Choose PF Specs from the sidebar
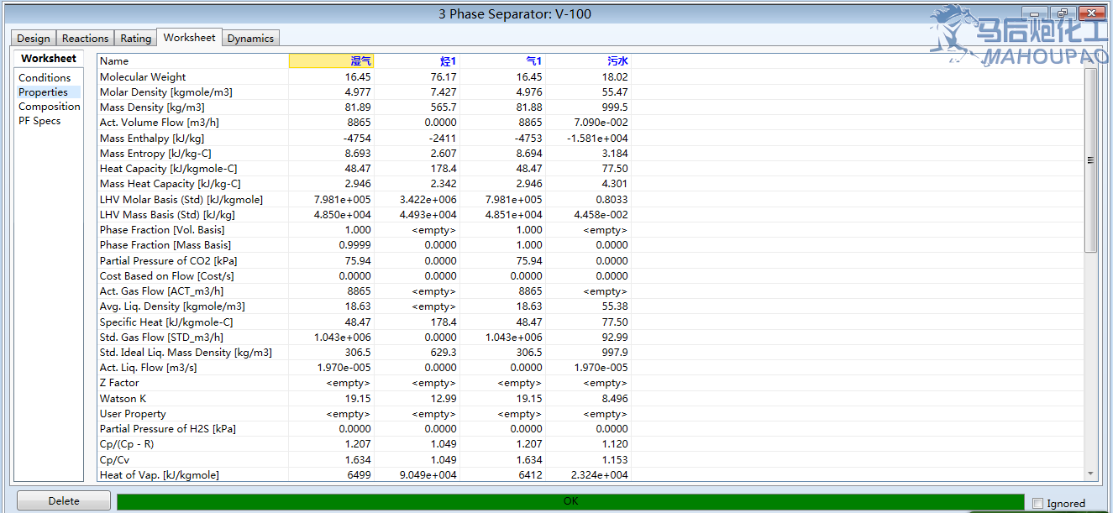 (x=39, y=121)
